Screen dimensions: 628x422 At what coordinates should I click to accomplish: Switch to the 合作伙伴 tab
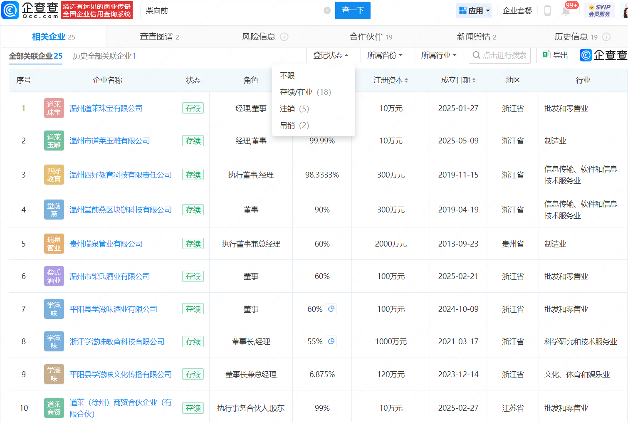371,37
